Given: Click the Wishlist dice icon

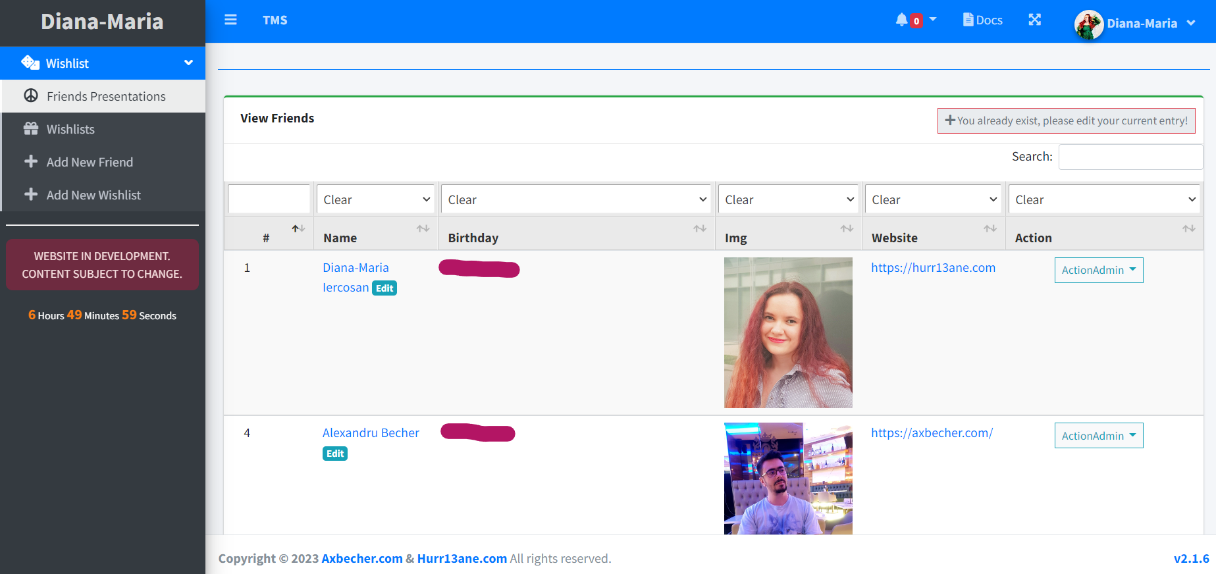Looking at the screenshot, I should click(30, 63).
